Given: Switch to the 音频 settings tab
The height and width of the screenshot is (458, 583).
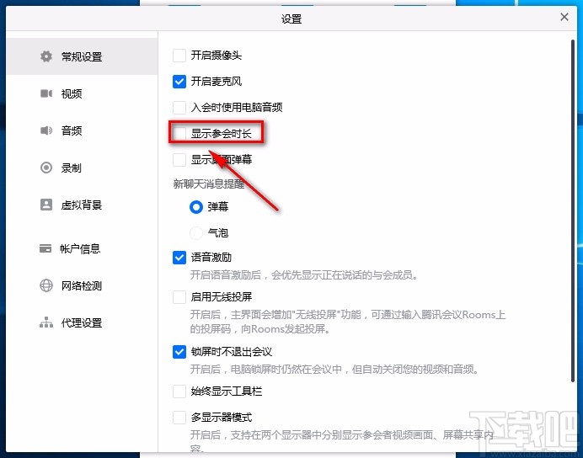Looking at the screenshot, I should (x=82, y=130).
